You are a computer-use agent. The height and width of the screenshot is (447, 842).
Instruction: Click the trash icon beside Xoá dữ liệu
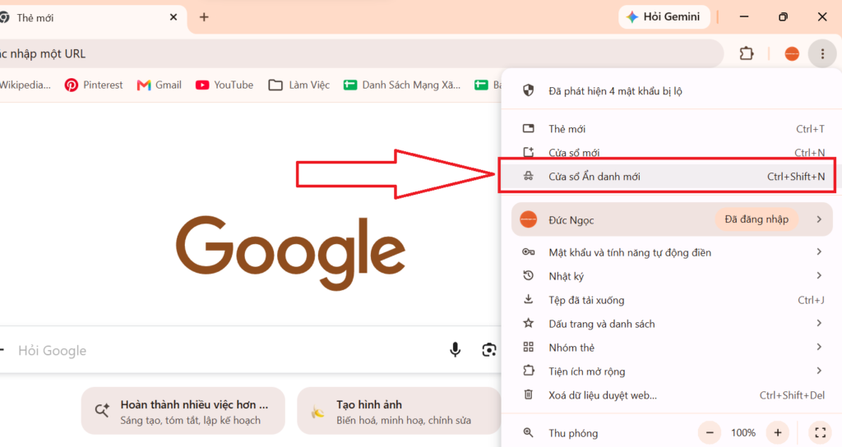(x=529, y=394)
